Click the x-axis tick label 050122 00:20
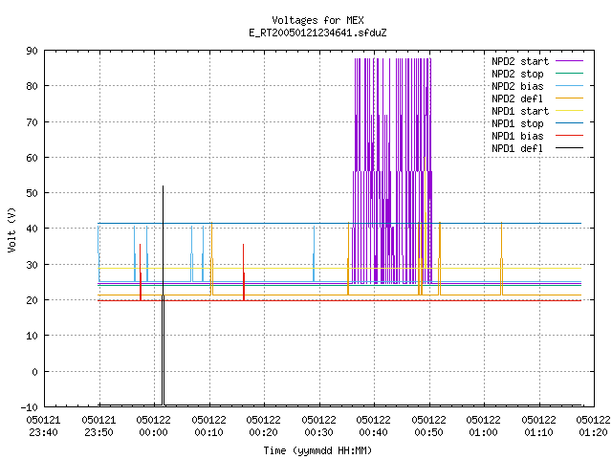 264,426
